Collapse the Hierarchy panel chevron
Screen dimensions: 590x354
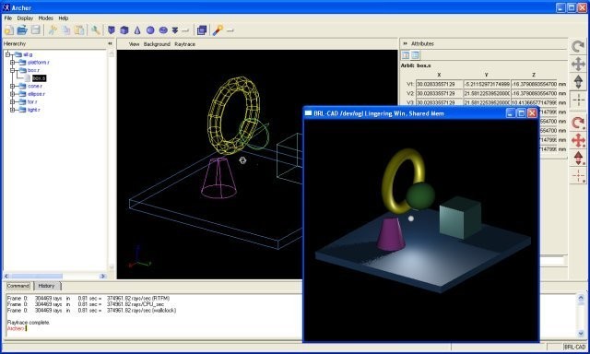click(x=110, y=43)
